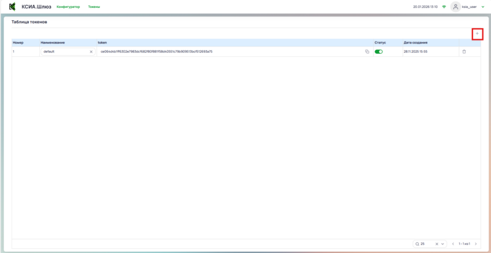Clear the default name field
Screen dimensions: 491x253
[91, 51]
